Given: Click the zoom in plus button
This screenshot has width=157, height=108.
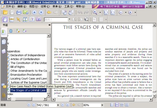Looking at the screenshot, I should 130,12.
